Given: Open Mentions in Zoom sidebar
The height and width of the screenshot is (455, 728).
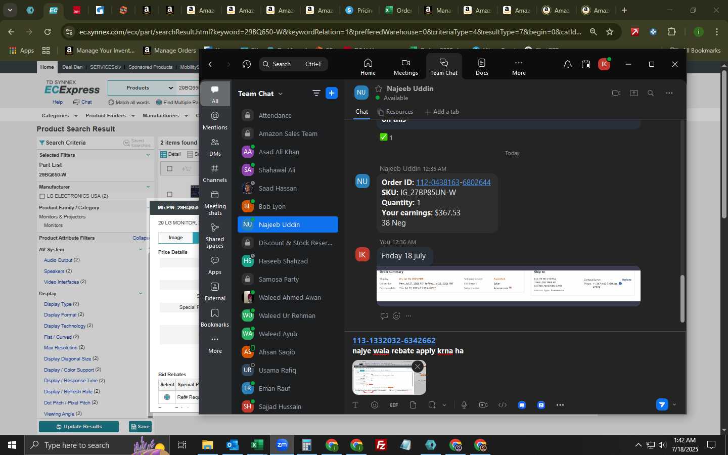Looking at the screenshot, I should [x=215, y=120].
